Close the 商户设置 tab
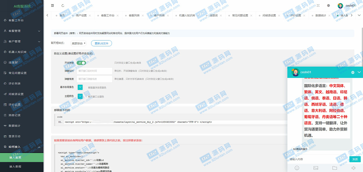Viewport: 363px width, 172px height. pos(90,15)
